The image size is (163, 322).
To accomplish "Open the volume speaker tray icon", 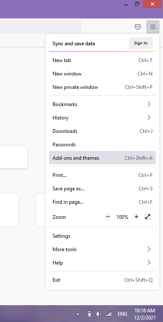I will [98, 314].
